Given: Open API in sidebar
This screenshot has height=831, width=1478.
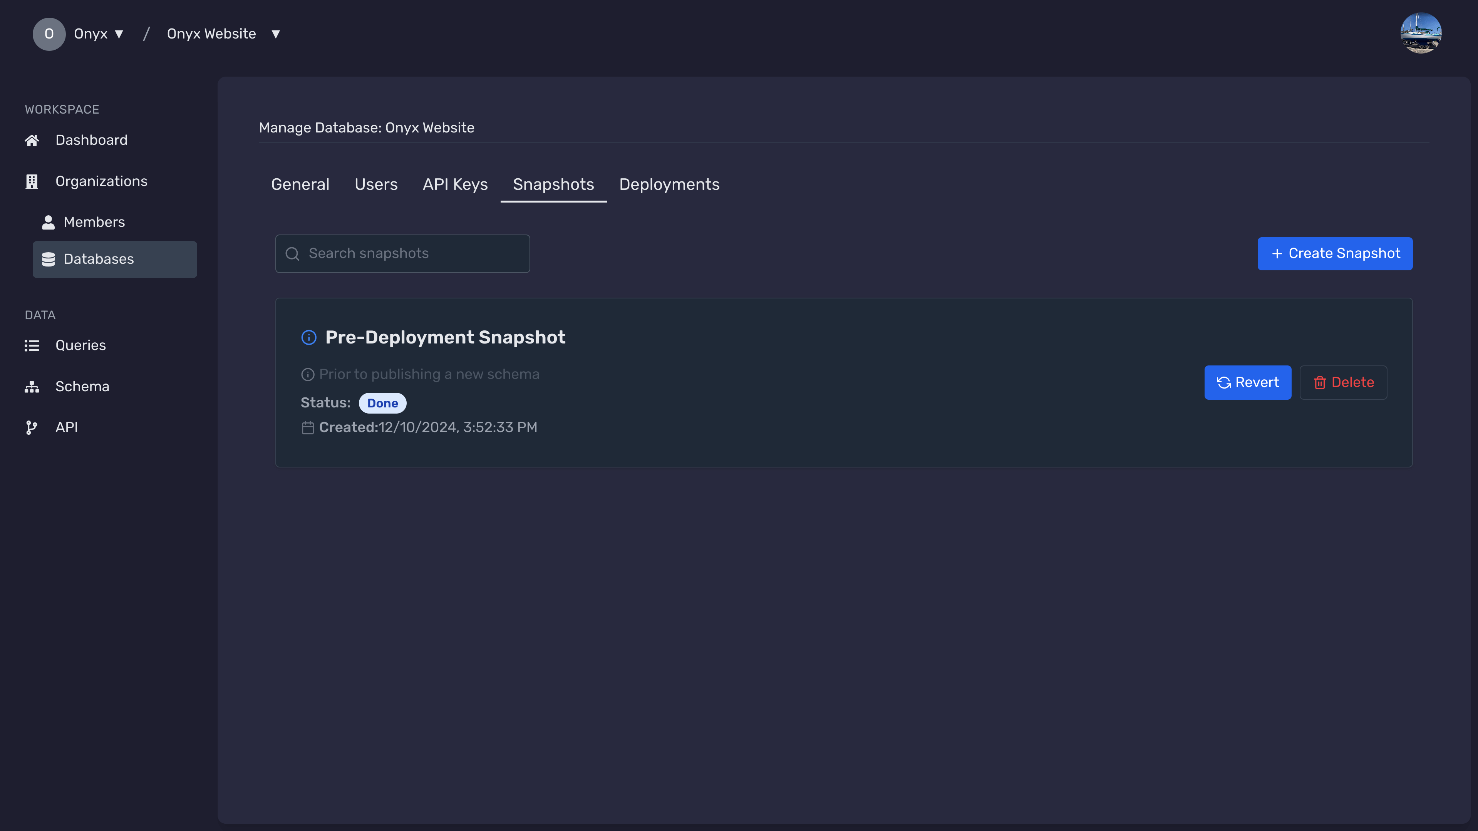Looking at the screenshot, I should [67, 427].
